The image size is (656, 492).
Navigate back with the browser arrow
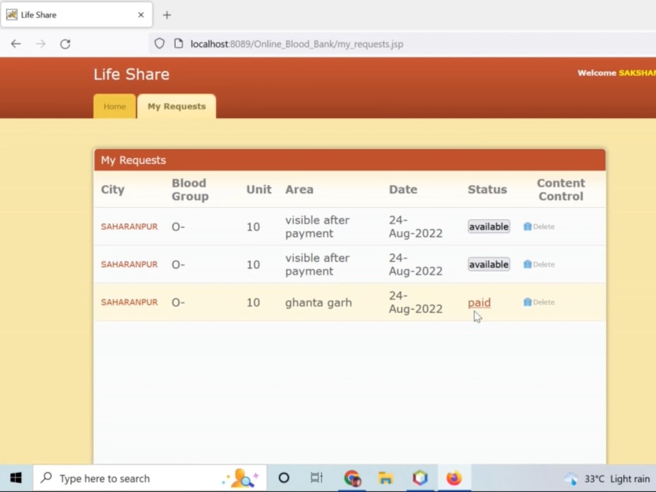16,43
